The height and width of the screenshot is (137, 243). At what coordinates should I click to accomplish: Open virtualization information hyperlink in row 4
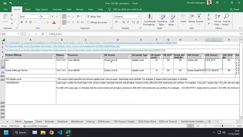pos(91,43)
